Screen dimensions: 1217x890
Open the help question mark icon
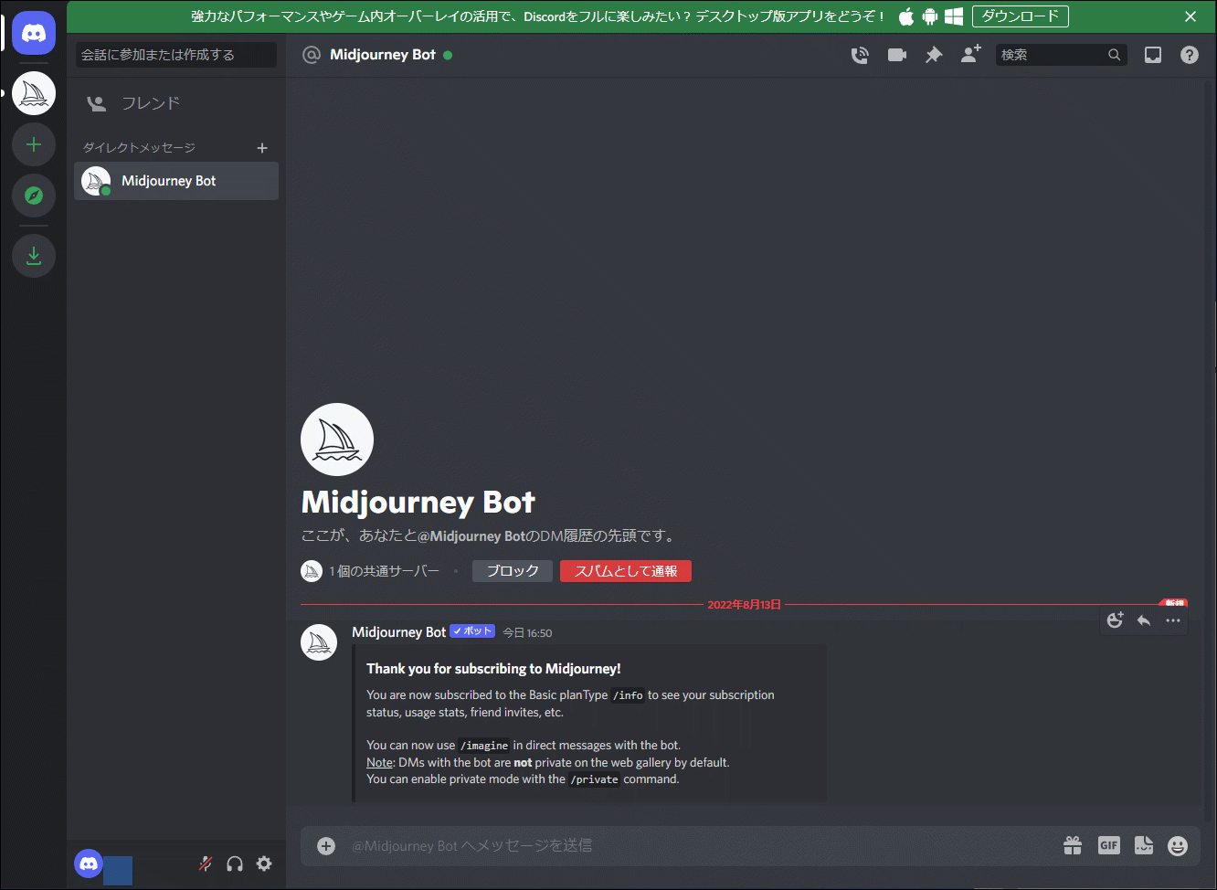[1190, 55]
